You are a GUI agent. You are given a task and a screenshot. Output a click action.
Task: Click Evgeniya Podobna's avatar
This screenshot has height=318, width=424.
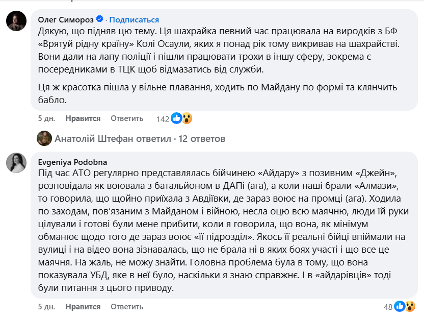(x=16, y=161)
